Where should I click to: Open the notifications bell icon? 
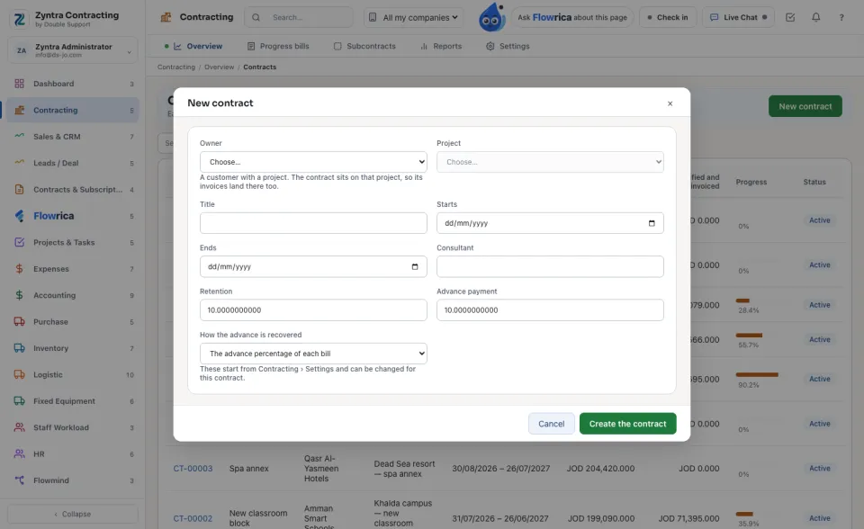click(816, 17)
